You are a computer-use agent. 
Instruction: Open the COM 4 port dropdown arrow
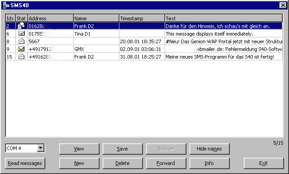41,148
